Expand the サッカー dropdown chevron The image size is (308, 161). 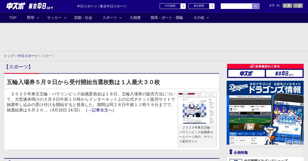[x=65, y=18]
